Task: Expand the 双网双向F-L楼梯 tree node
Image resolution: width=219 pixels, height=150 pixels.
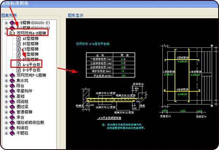Action: coord(6,75)
